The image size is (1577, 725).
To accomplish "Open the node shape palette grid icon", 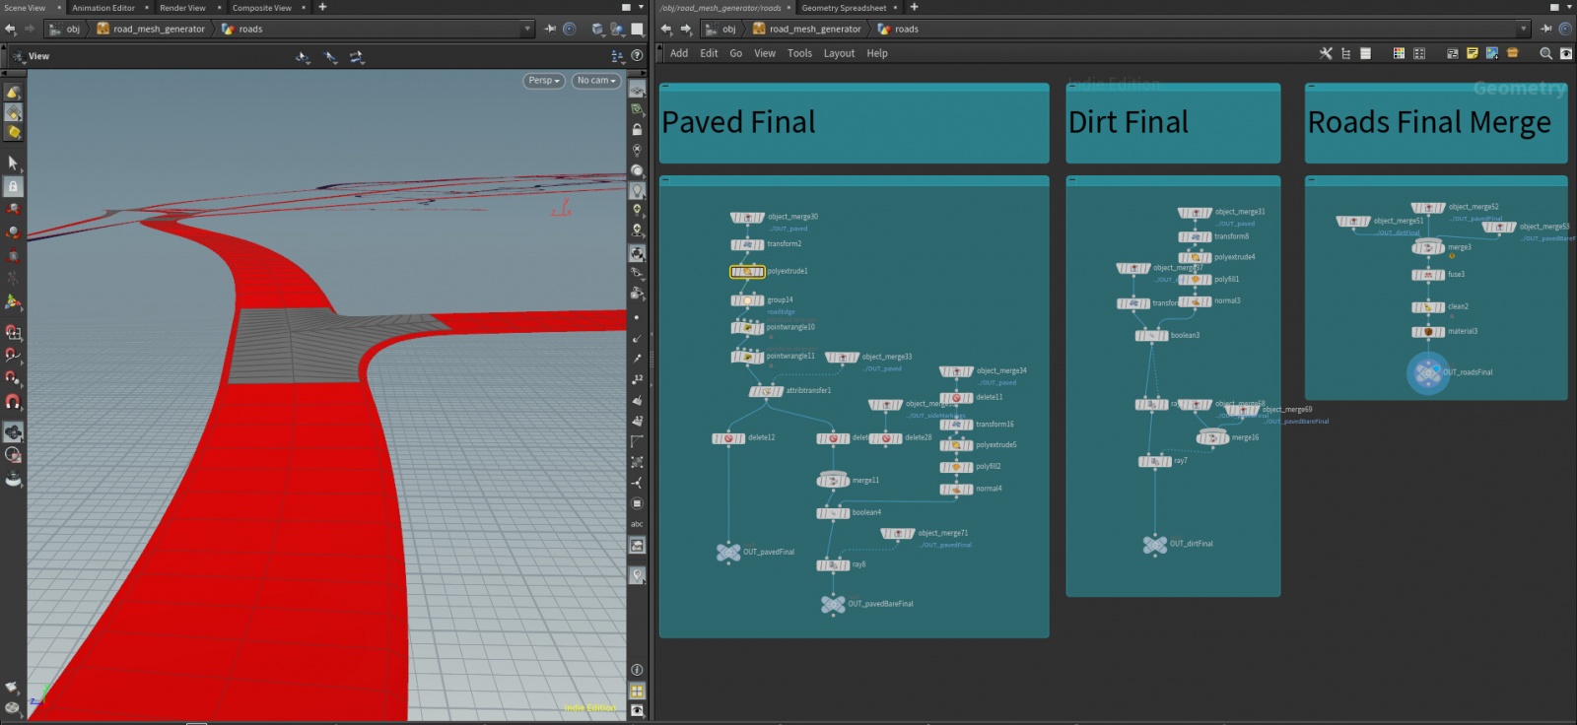I will pyautogui.click(x=1419, y=53).
